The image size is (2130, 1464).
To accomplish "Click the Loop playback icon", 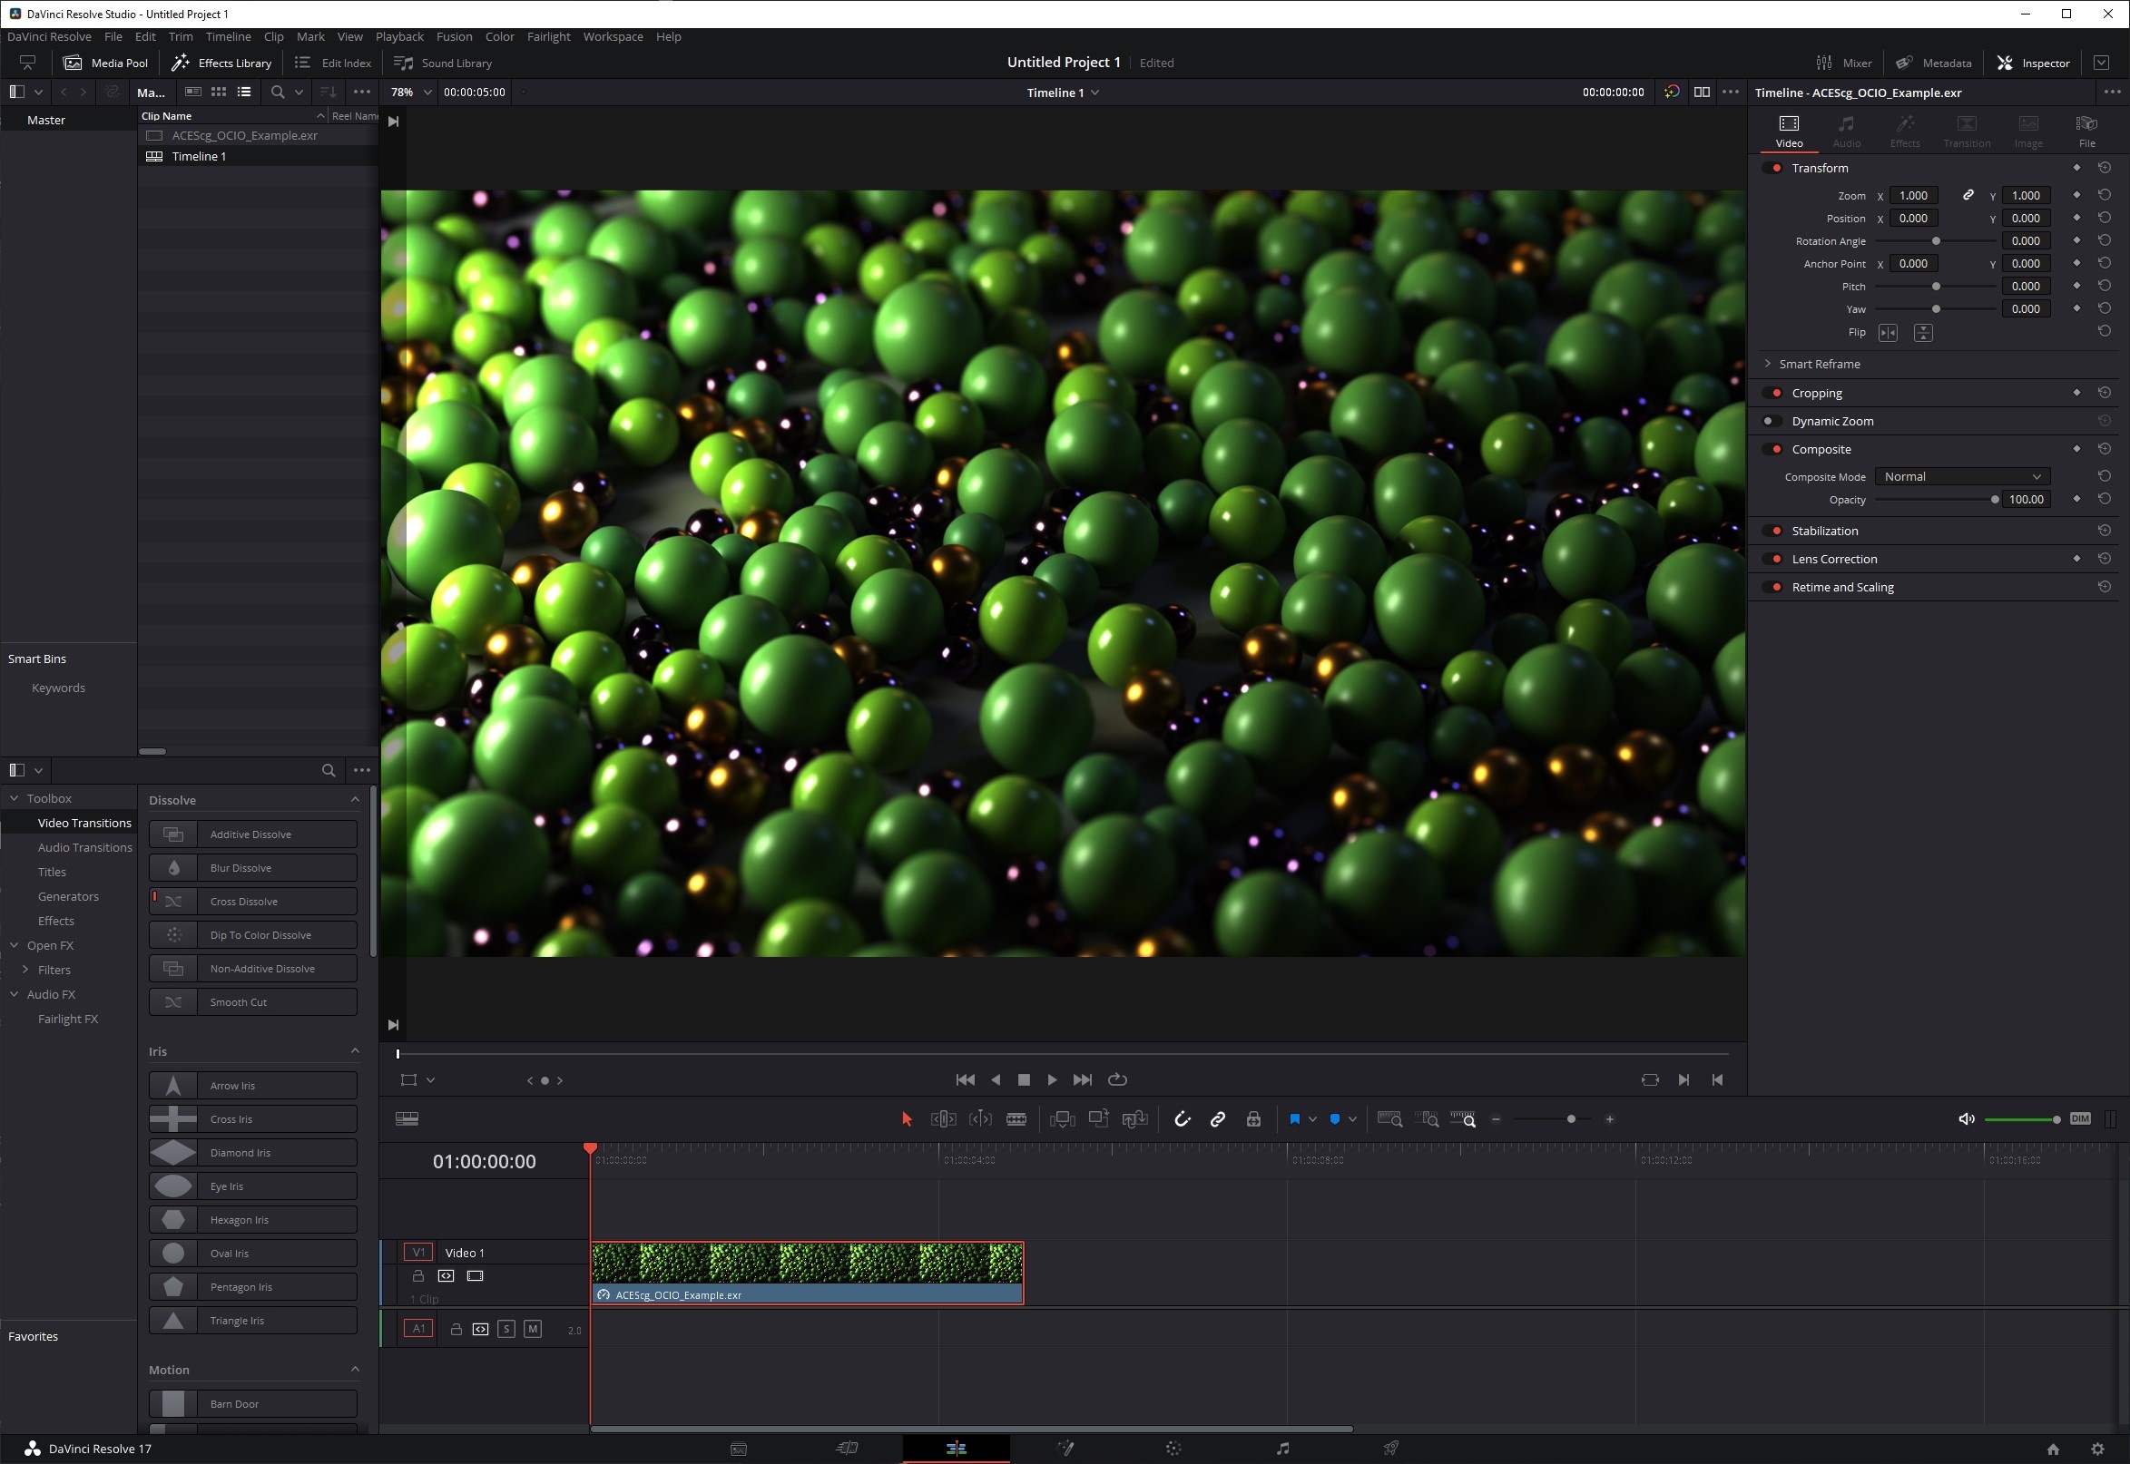I will 1117,1079.
